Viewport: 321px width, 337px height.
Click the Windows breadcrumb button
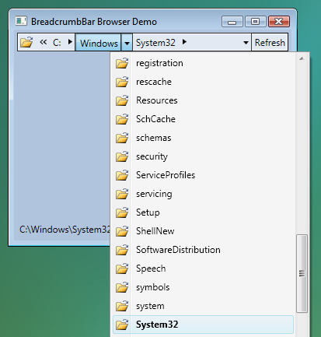click(99, 43)
